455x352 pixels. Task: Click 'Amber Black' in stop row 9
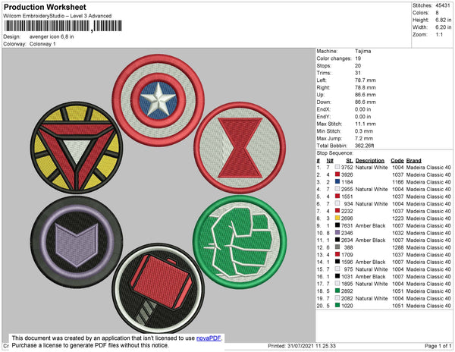click(x=370, y=225)
